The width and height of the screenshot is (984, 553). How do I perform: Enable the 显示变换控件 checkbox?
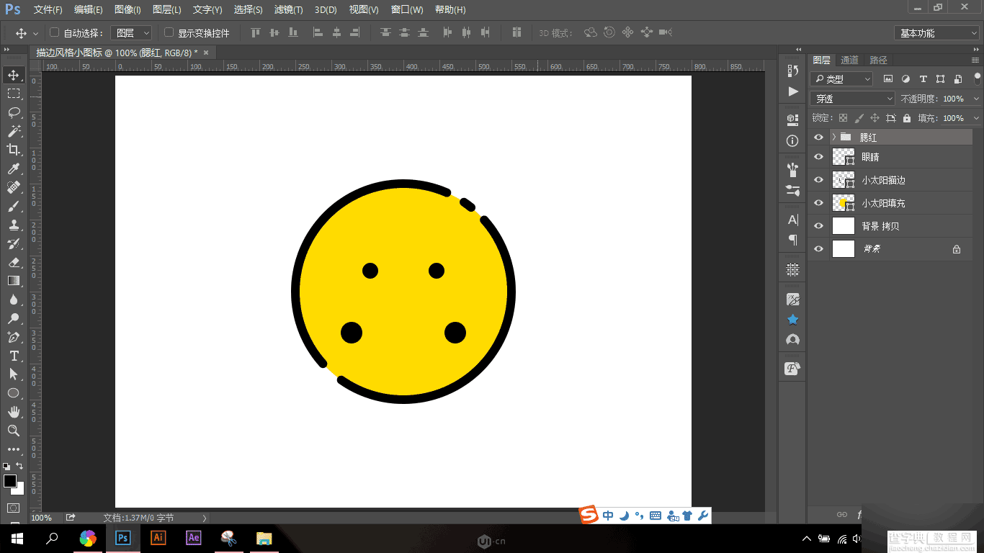point(169,32)
